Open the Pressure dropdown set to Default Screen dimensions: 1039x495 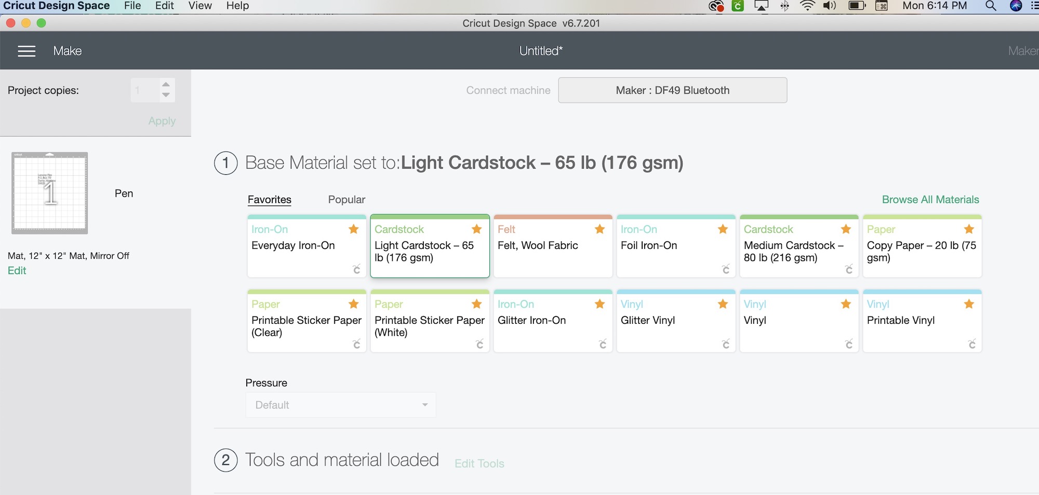point(341,405)
